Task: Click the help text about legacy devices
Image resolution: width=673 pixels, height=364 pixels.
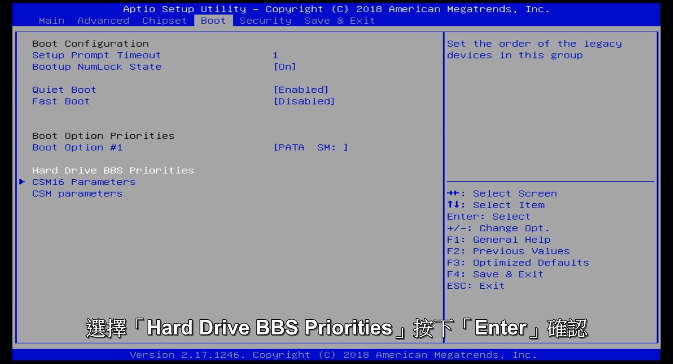Action: click(x=535, y=50)
